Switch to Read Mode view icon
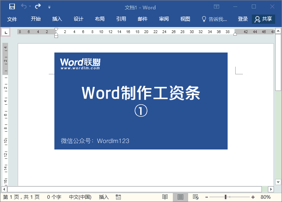 (165, 197)
